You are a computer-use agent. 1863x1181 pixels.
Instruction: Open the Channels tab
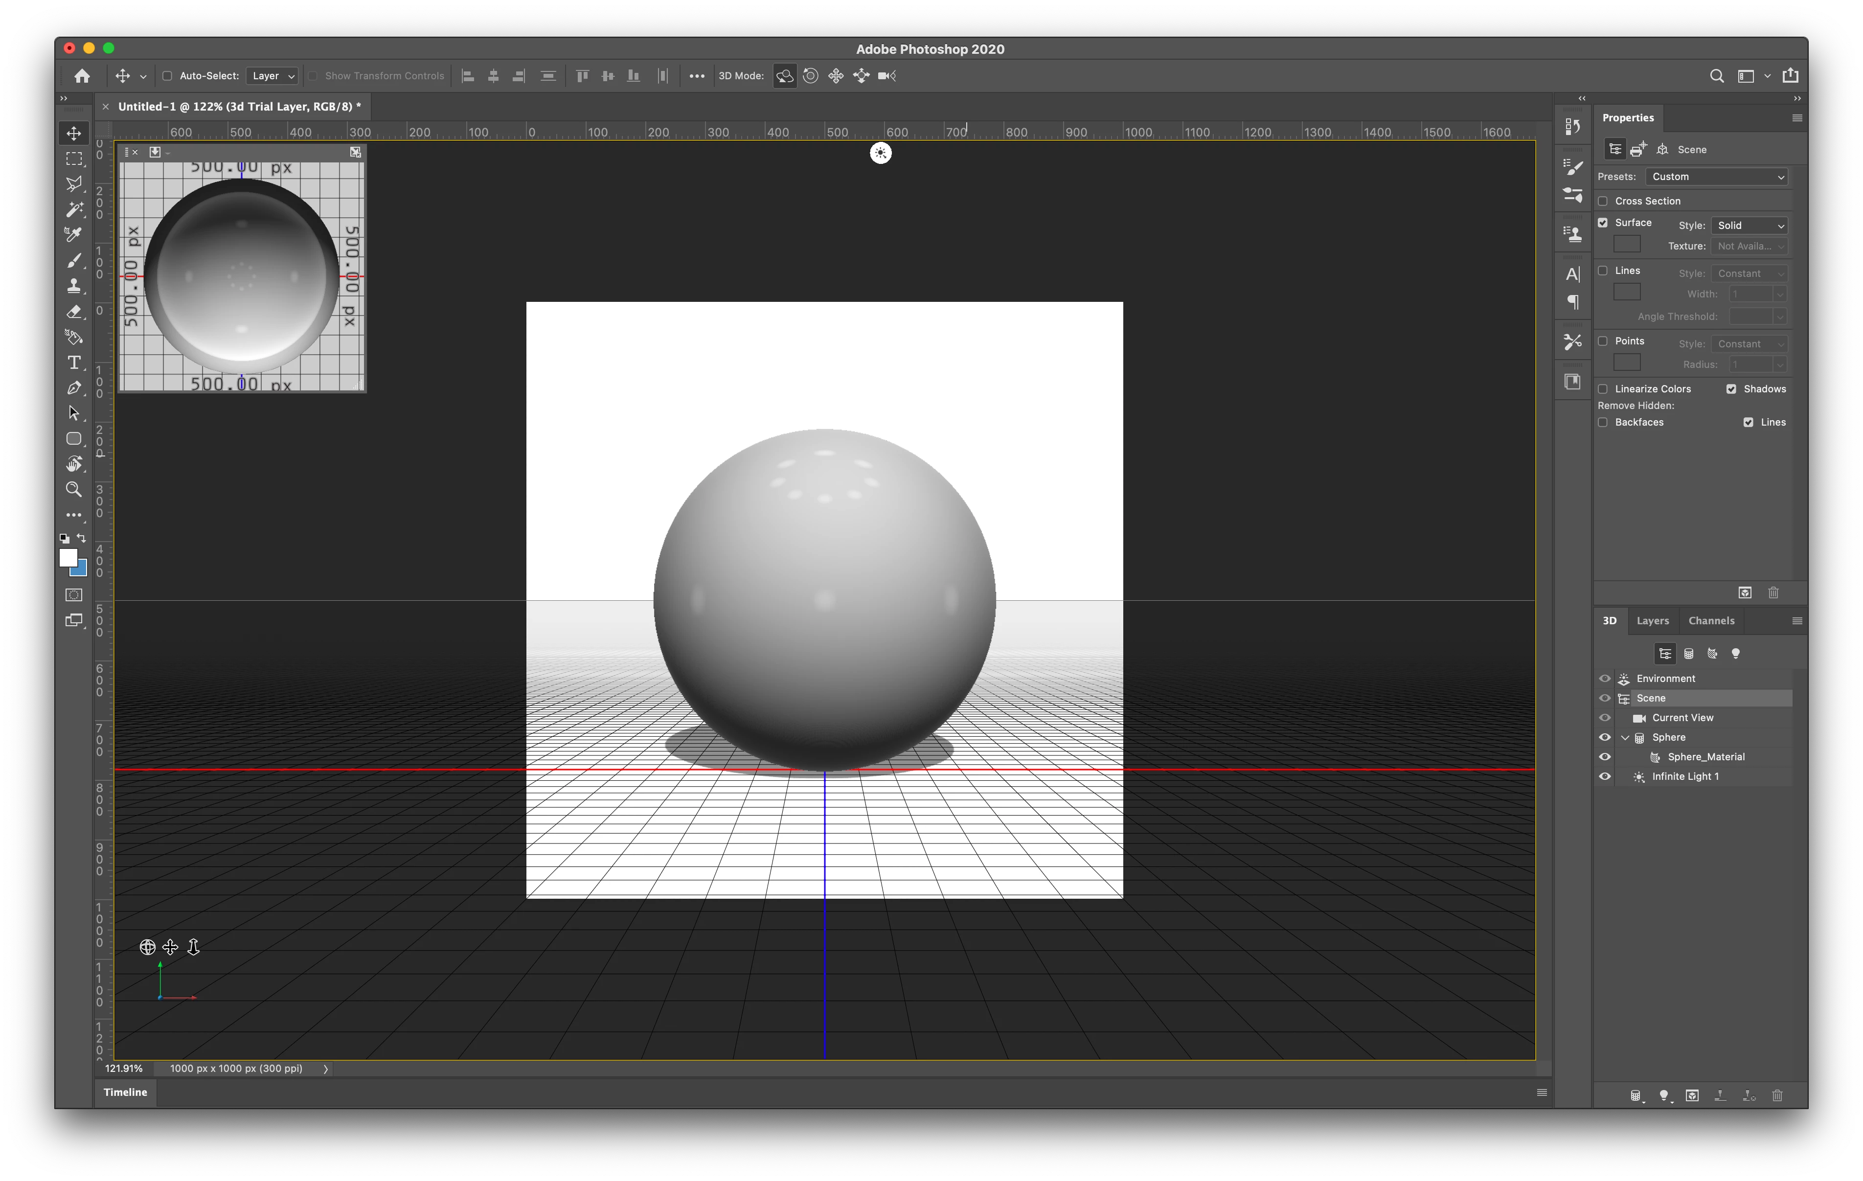(1710, 621)
